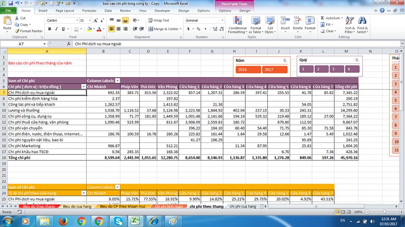Image resolution: width=405 pixels, height=227 pixels.
Task: Apply Bold formatting
Action: click(50, 29)
